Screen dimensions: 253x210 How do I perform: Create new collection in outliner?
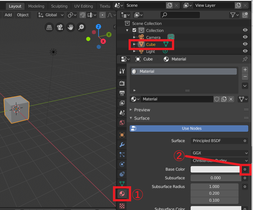pos(245,15)
